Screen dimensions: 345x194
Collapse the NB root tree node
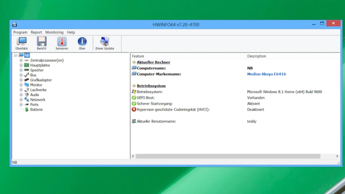tap(16, 55)
